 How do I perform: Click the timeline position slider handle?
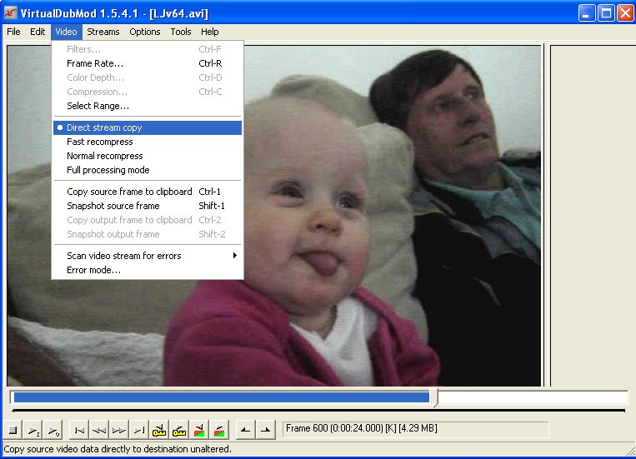click(436, 398)
